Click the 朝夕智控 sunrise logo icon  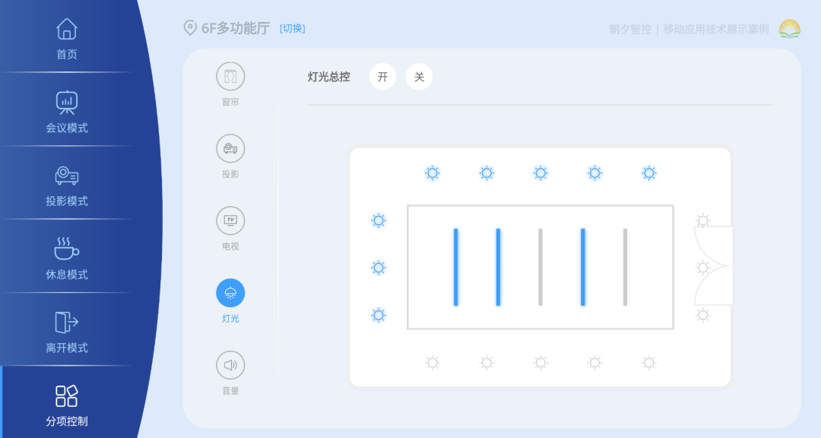(x=789, y=29)
